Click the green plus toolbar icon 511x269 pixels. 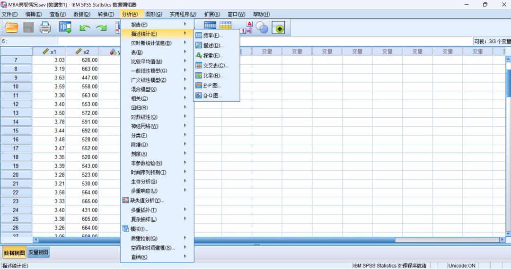[x=279, y=28]
